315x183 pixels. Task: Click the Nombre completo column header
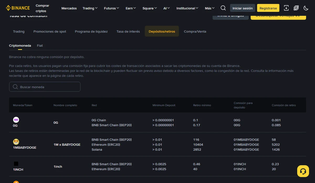coord(65,105)
